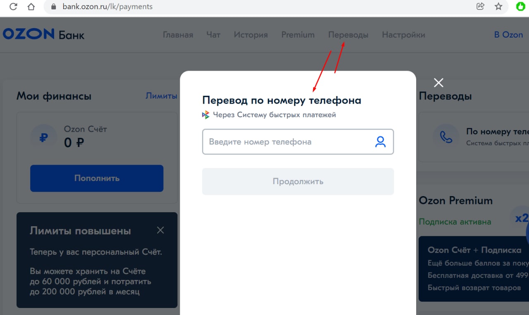Open the Переводы menu item
Image resolution: width=529 pixels, height=315 pixels.
[x=348, y=35]
